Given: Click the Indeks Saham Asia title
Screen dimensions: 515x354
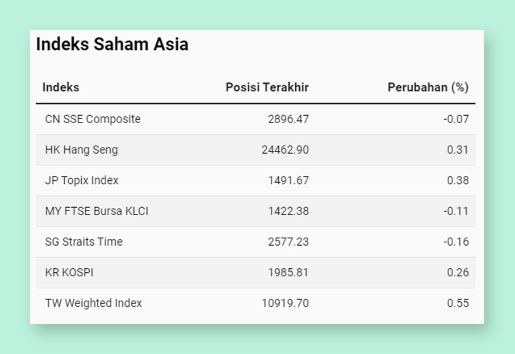Looking at the screenshot, I should 112,44.
